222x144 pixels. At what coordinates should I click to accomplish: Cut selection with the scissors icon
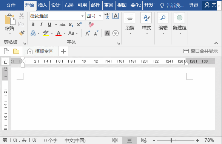[x=22, y=16]
